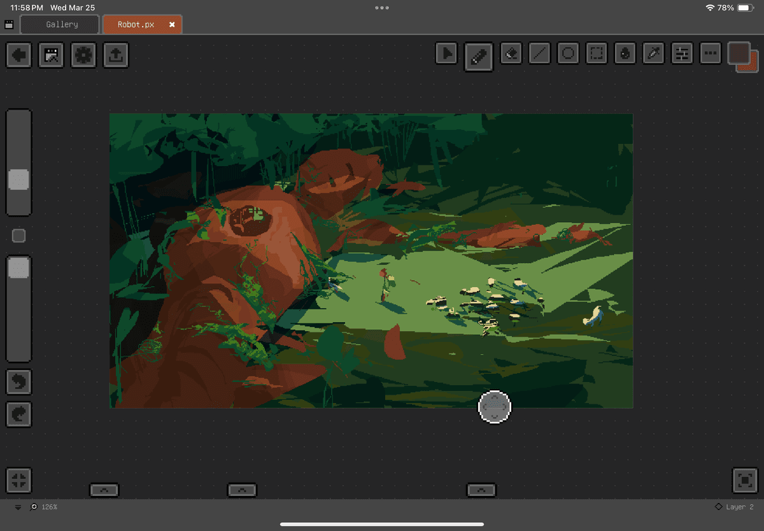
Task: Toggle the fit-canvas button at bottom left
Action: [19, 480]
